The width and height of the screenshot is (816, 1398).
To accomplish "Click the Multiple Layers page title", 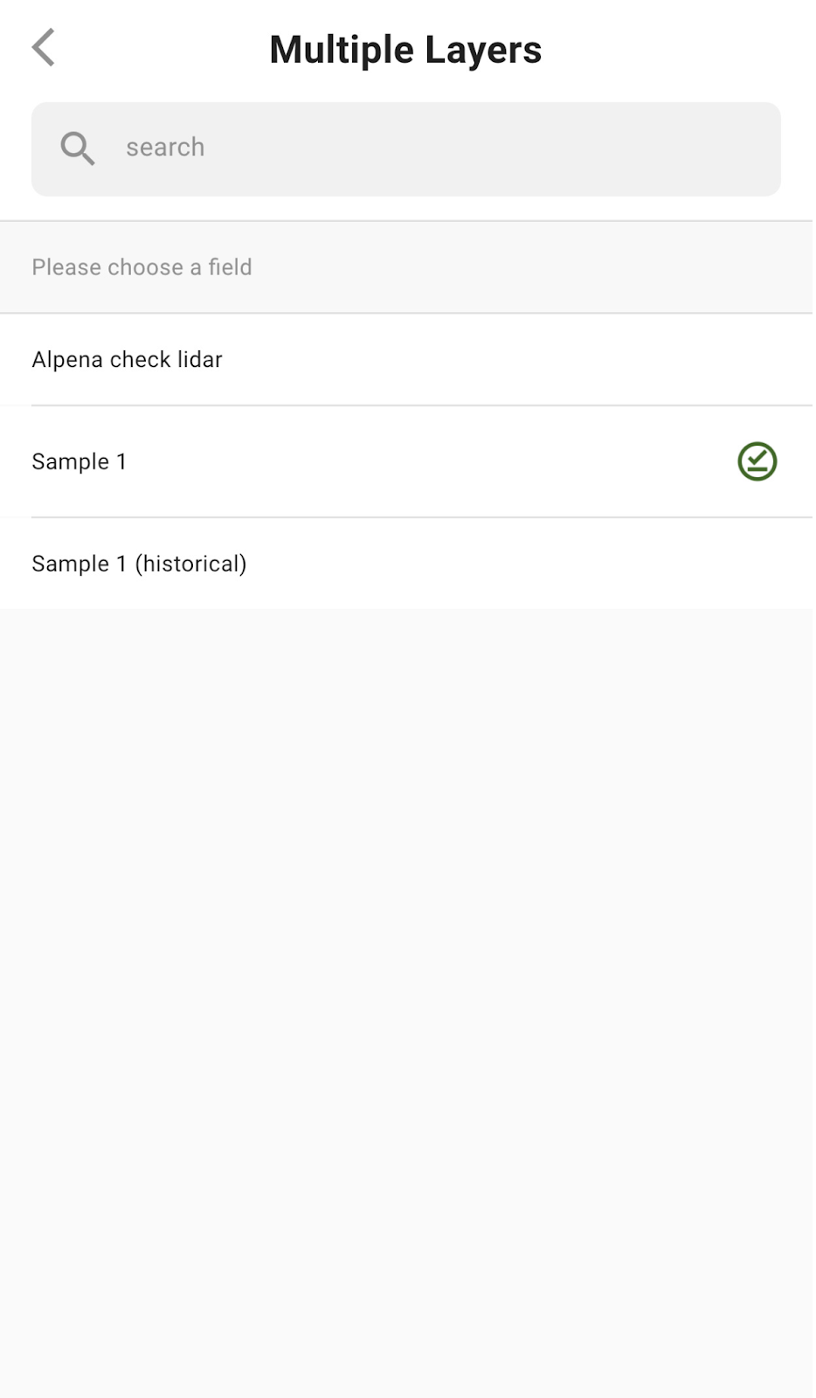I will pyautogui.click(x=405, y=50).
